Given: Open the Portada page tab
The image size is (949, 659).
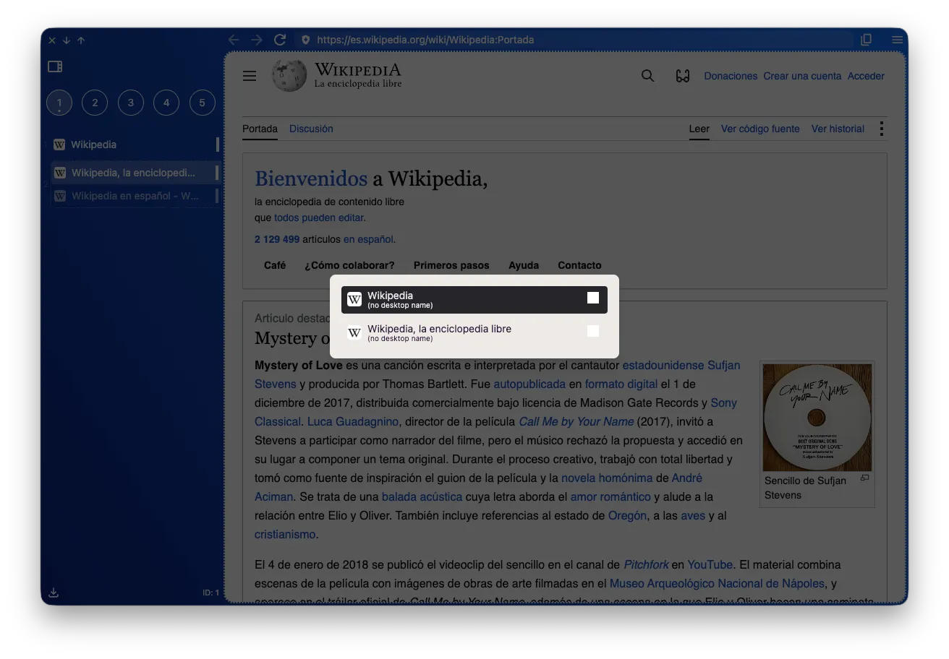Looking at the screenshot, I should pos(260,129).
